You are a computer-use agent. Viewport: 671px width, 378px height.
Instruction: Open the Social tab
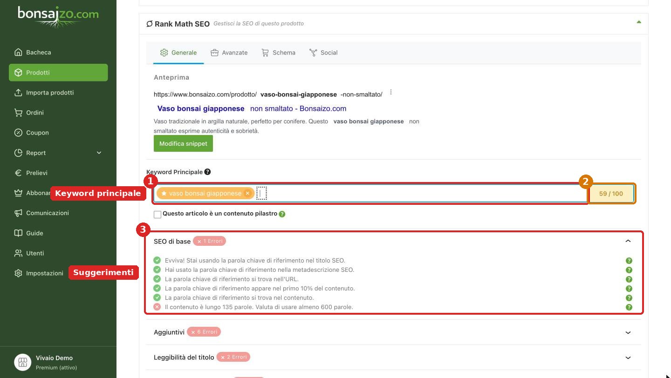323,53
